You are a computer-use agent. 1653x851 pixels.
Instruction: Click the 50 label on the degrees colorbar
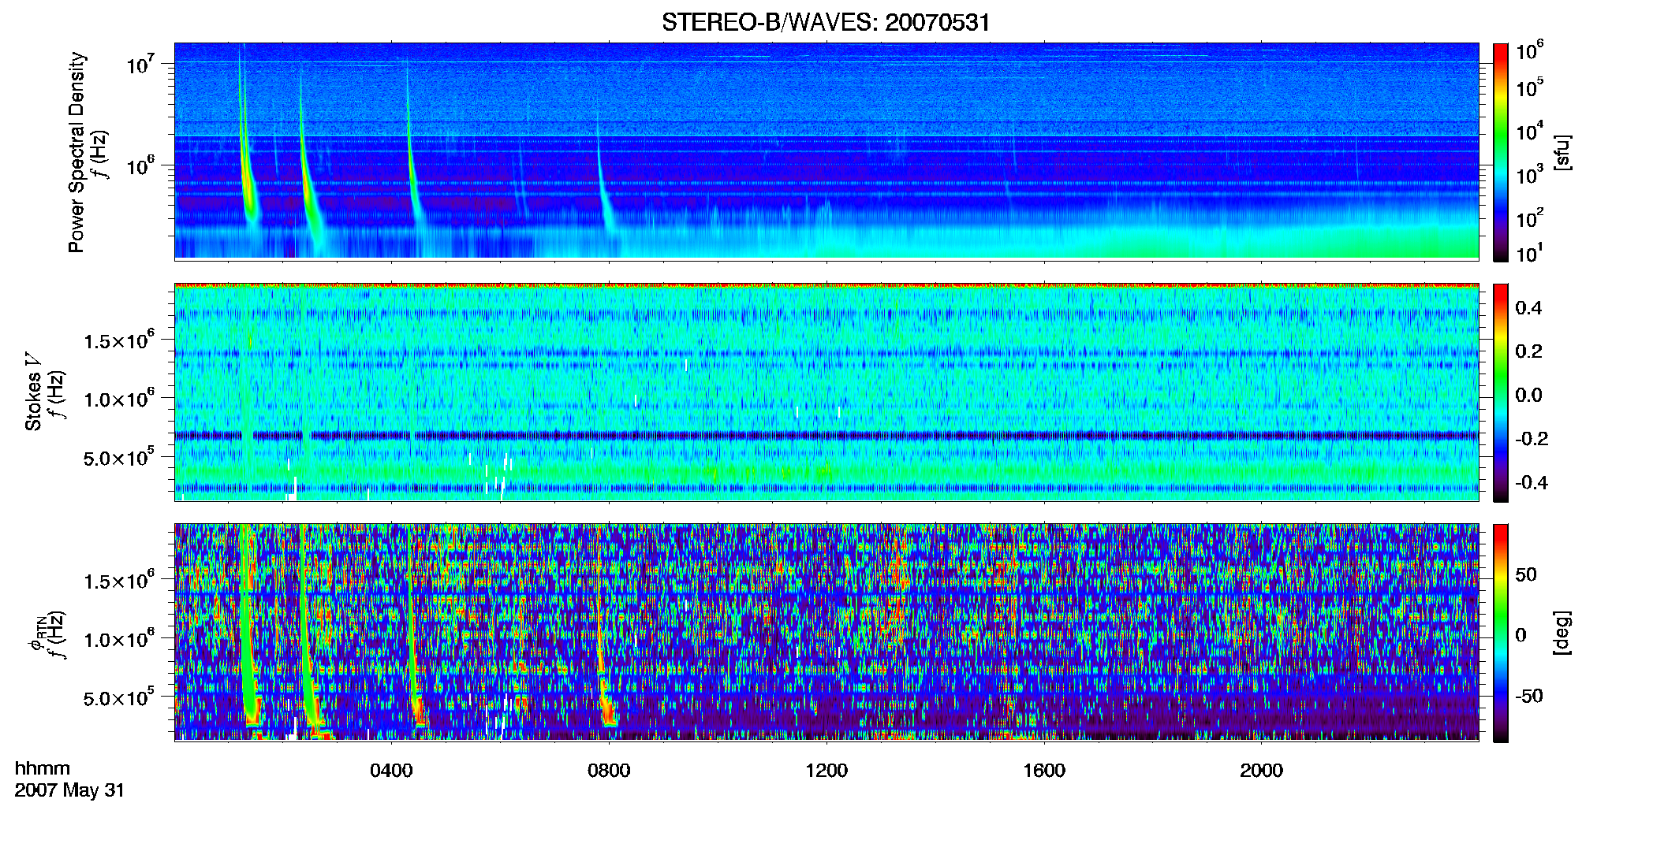tap(1526, 574)
